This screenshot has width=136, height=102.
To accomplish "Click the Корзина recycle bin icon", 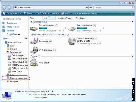I will pyautogui.click(x=8, y=81).
